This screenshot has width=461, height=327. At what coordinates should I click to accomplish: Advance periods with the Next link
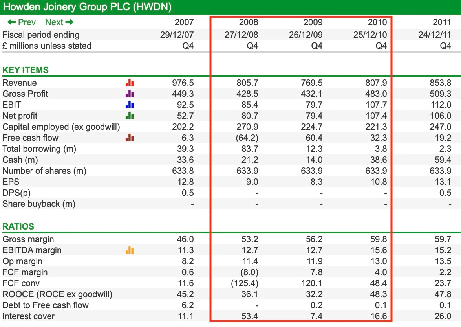click(55, 22)
